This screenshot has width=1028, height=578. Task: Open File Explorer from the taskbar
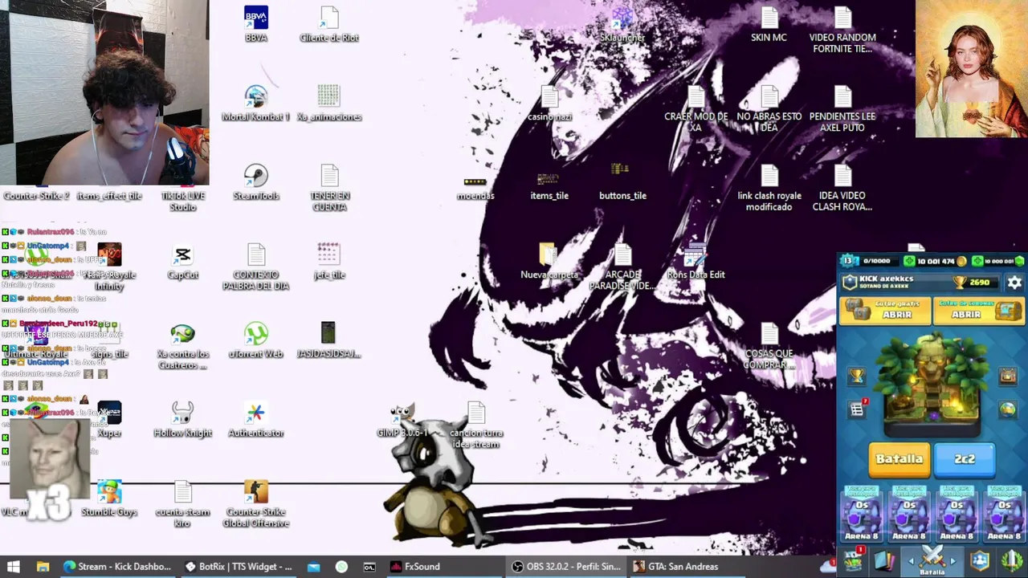point(43,567)
